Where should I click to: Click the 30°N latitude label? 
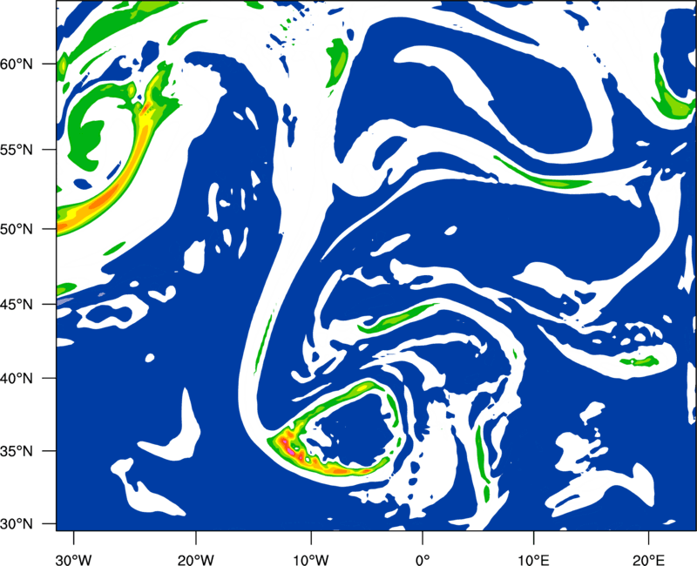(x=17, y=524)
